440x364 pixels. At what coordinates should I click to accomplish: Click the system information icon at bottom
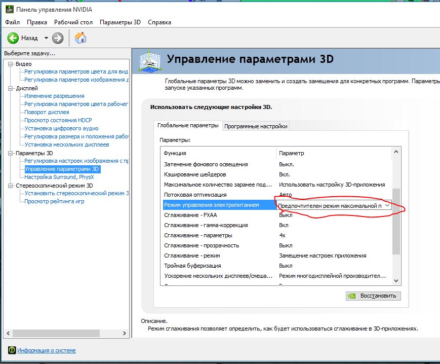click(x=12, y=350)
